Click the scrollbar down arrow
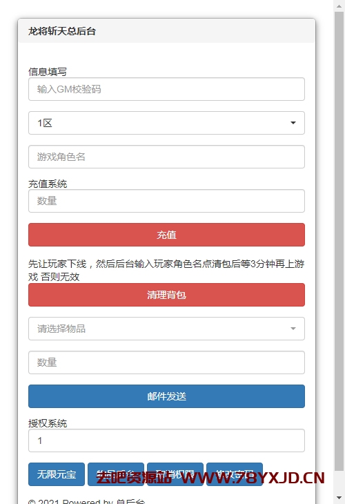Image resolution: width=345 pixels, height=504 pixels. 339,498
